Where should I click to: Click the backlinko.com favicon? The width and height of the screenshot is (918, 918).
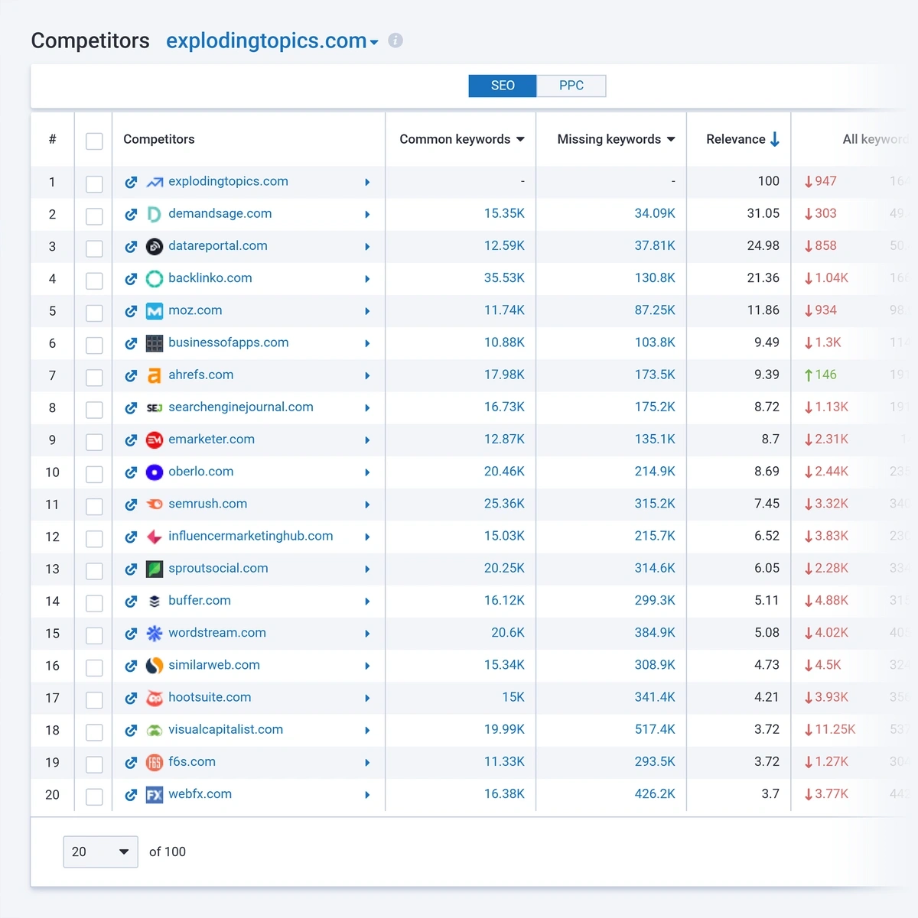[155, 278]
